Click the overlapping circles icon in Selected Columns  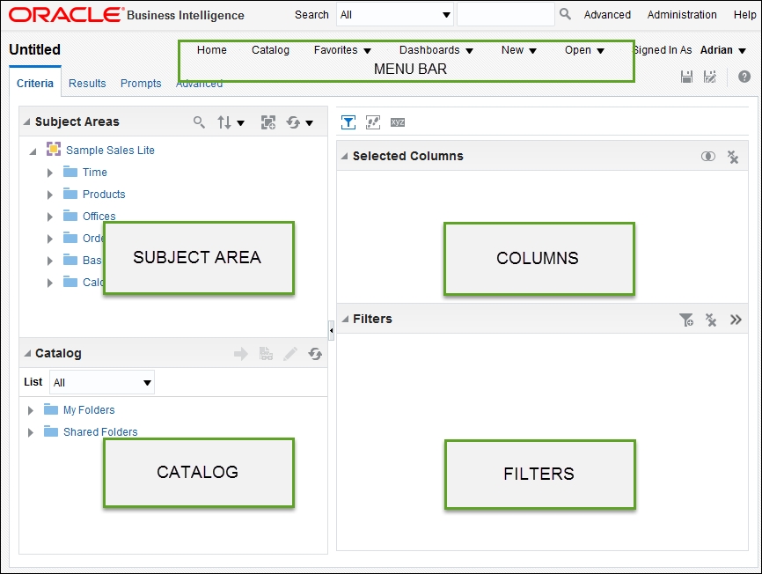708,156
